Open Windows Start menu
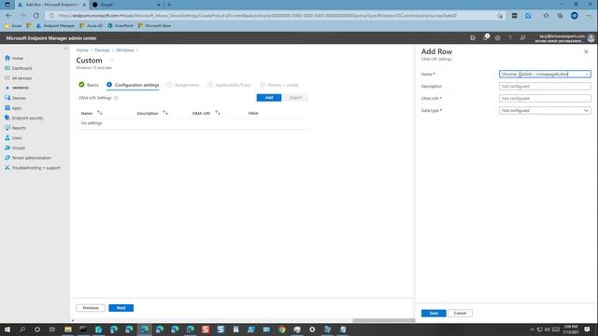Image resolution: width=598 pixels, height=336 pixels. 7,329
